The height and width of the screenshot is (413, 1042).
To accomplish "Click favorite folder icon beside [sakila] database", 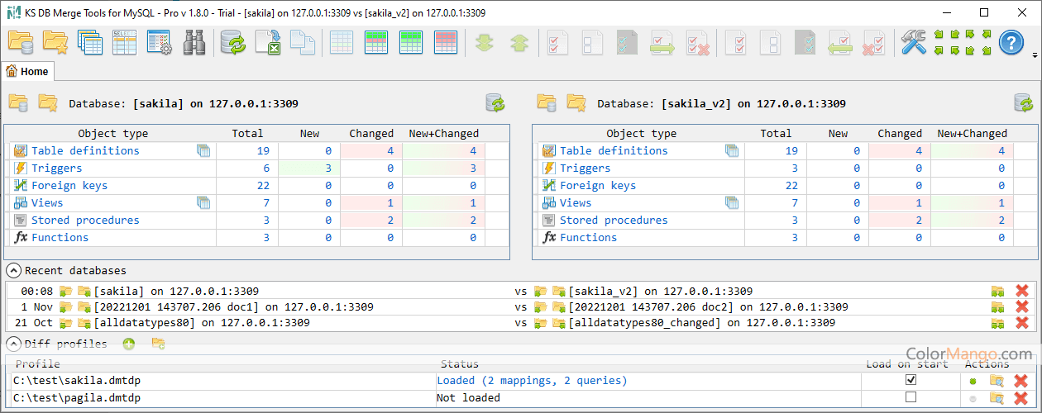I will tap(48, 103).
